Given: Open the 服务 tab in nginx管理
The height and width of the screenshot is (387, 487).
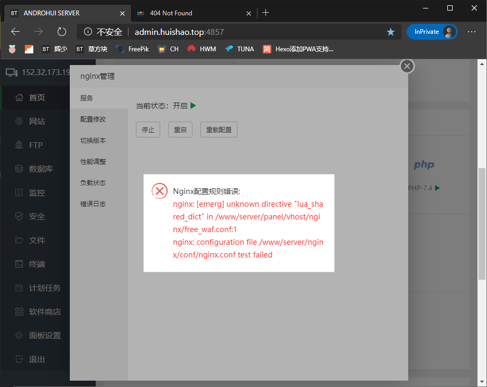Looking at the screenshot, I should (x=99, y=98).
